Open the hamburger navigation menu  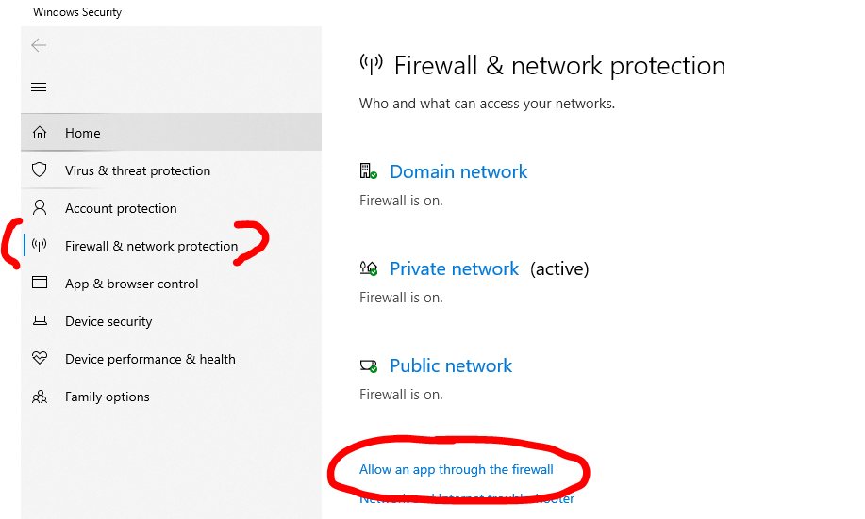tap(39, 88)
